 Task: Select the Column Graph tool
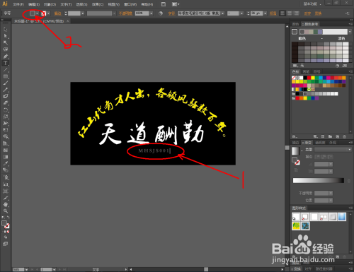[x=6, y=184]
